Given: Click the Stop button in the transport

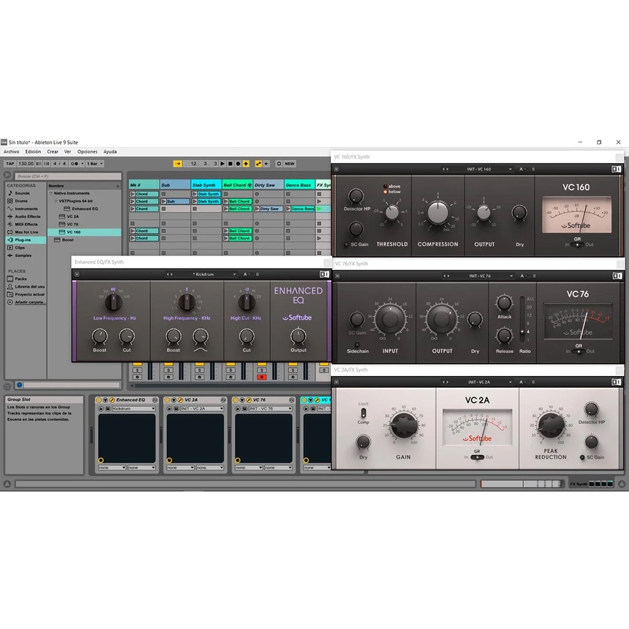Looking at the screenshot, I should coord(230,164).
